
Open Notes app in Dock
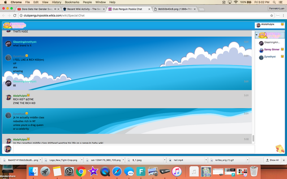[x=57, y=171]
